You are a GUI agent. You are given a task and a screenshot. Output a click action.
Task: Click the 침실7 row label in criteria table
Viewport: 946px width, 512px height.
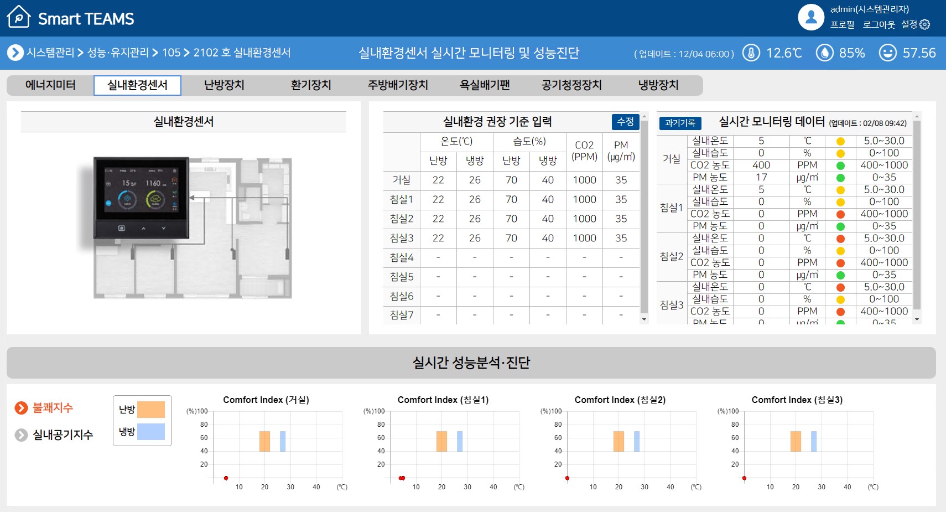402,315
